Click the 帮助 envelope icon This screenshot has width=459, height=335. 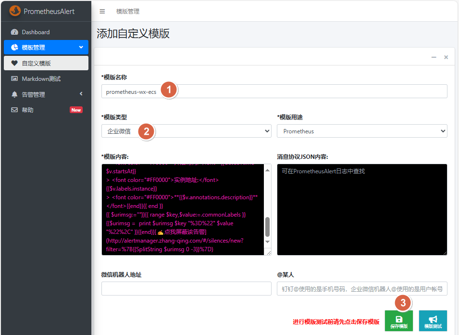(14, 110)
